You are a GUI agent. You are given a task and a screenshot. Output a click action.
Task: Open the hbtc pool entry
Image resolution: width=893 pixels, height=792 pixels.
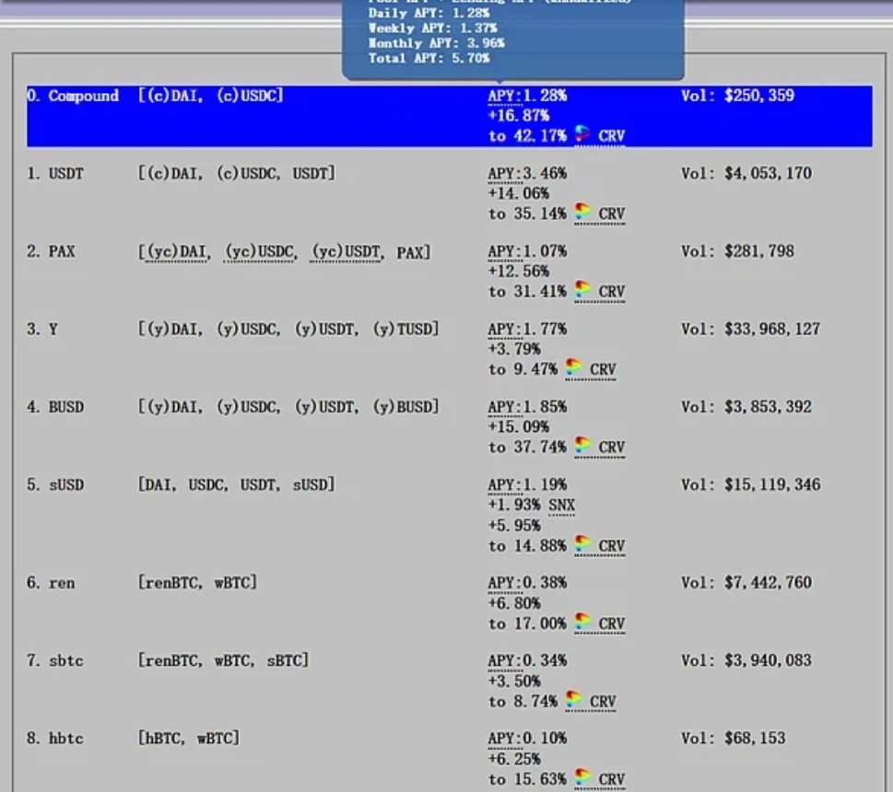450,760
